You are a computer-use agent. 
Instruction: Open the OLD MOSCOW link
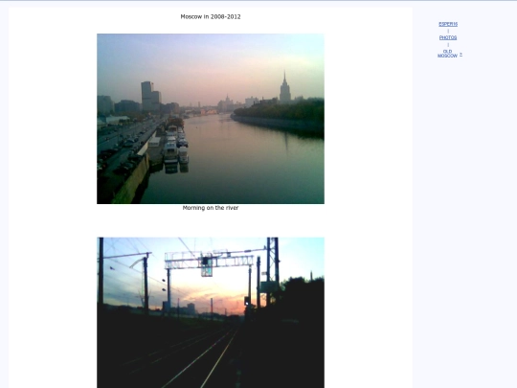click(x=447, y=54)
